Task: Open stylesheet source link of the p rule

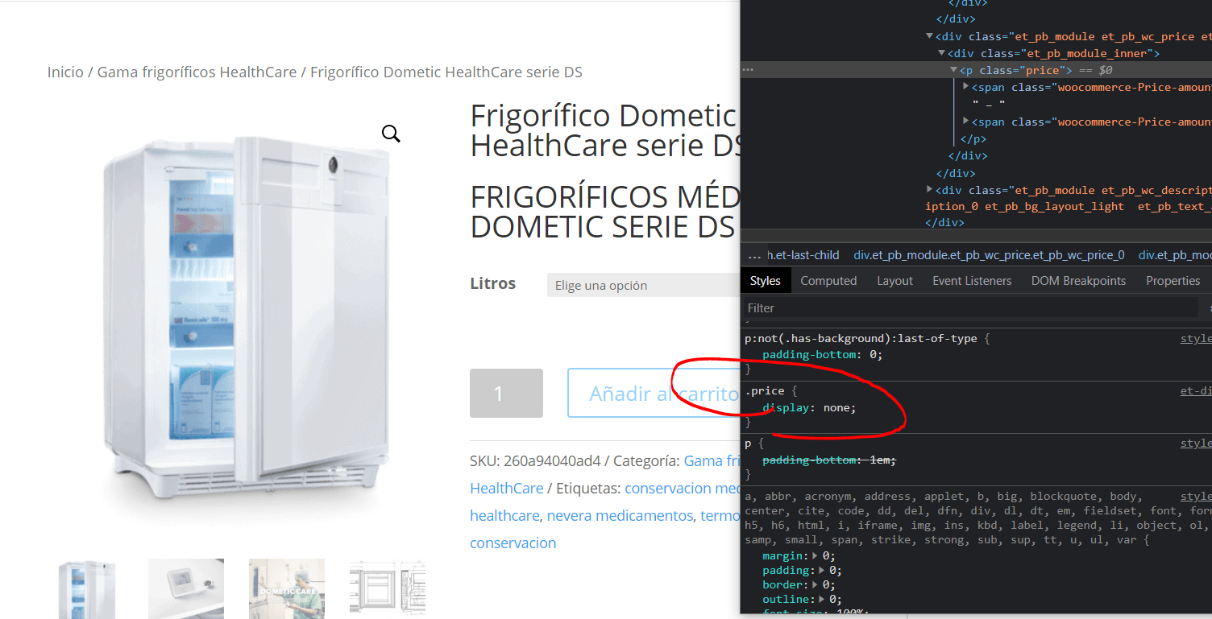Action: point(1196,443)
